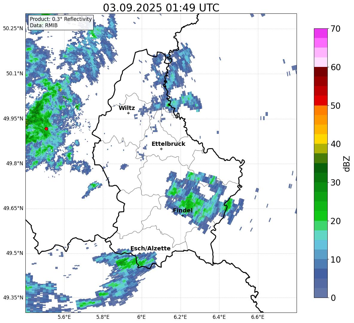Click the dark maroon colorbar swatch below 60

[x=321, y=72]
